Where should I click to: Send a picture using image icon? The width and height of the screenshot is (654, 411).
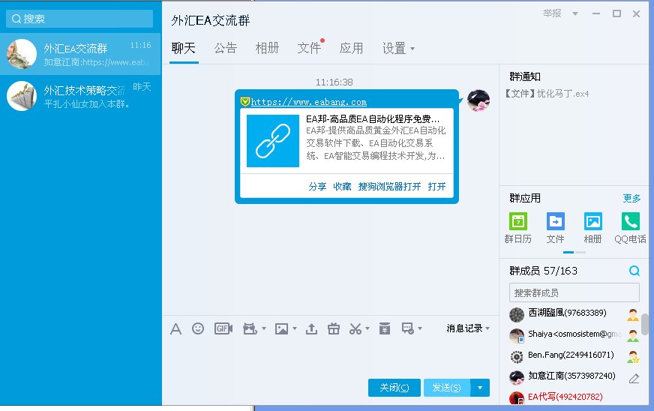click(281, 328)
